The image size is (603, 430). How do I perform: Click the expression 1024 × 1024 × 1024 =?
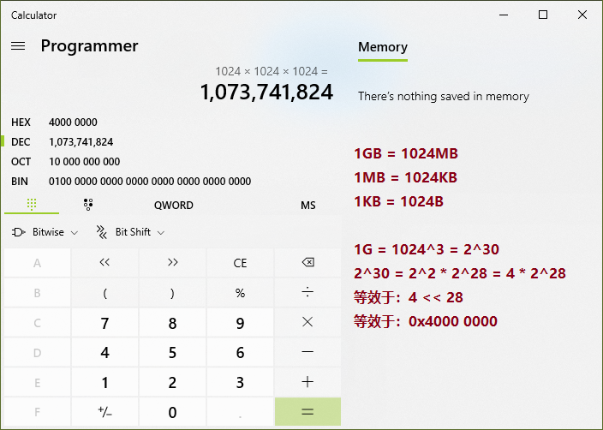pos(272,72)
